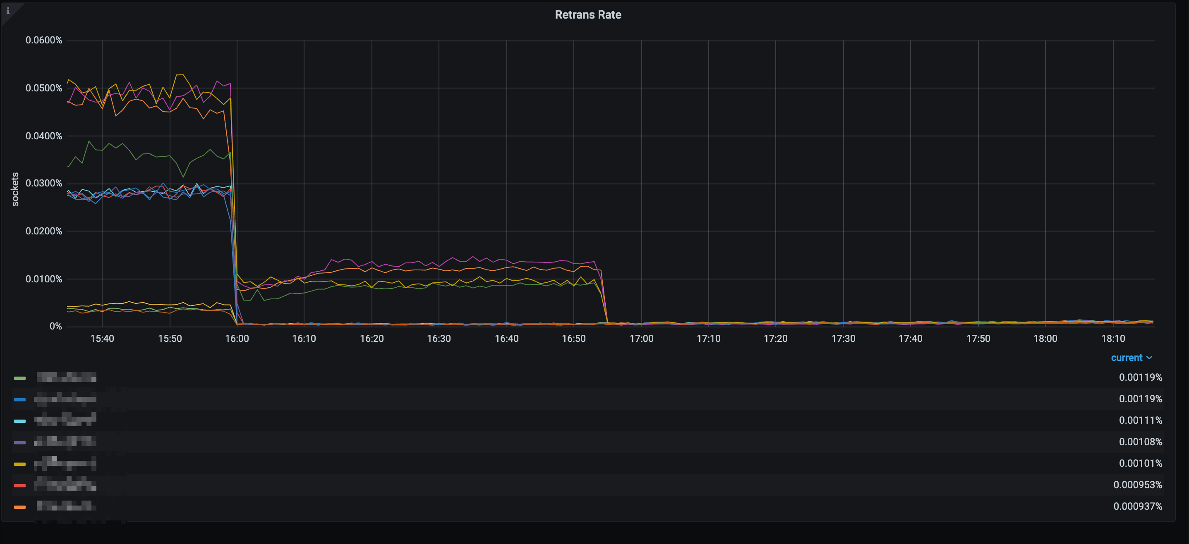Toggle the series with current value 0.00101%

tap(65, 463)
